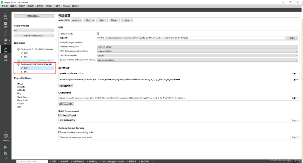Start debugging with Run-and-debug icon

click(6, 153)
